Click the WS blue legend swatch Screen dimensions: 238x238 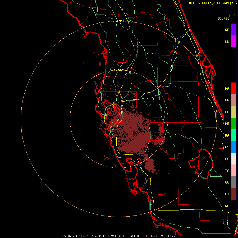click(x=234, y=147)
